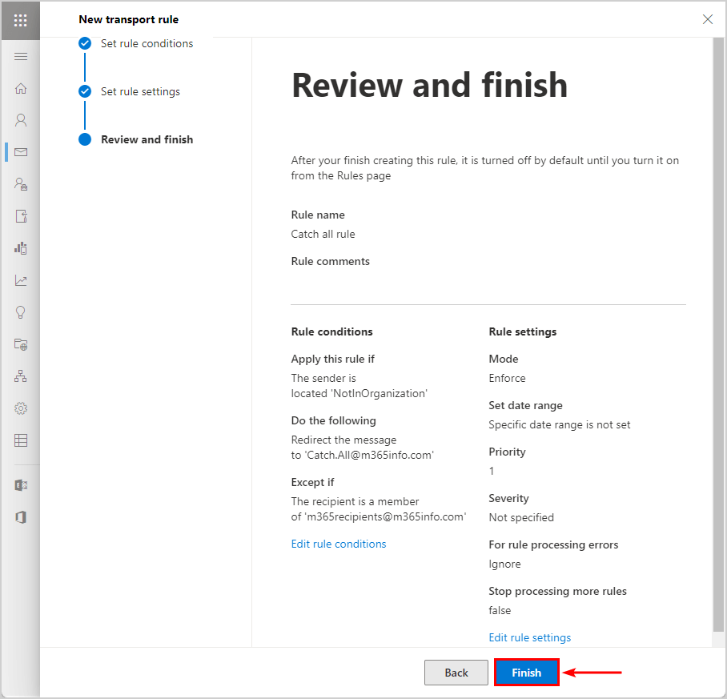
Task: Click 'New transport rule' title text
Action: coord(128,19)
